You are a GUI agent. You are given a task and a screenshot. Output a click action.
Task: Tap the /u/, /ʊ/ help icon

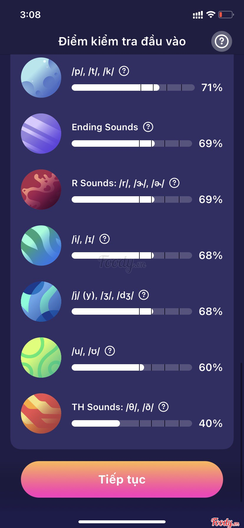click(110, 351)
